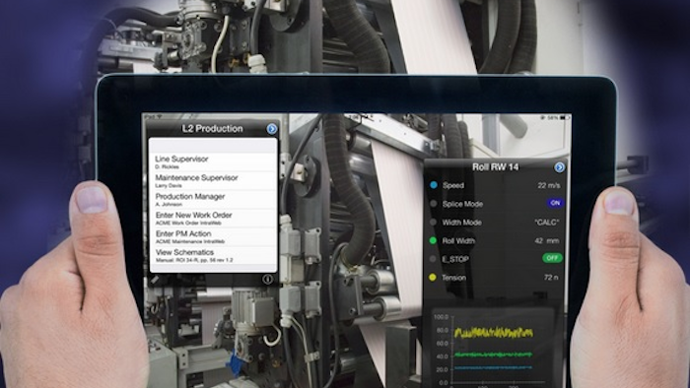Toggle the E_STOP OFF switch
This screenshot has height=388, width=690.
552,258
